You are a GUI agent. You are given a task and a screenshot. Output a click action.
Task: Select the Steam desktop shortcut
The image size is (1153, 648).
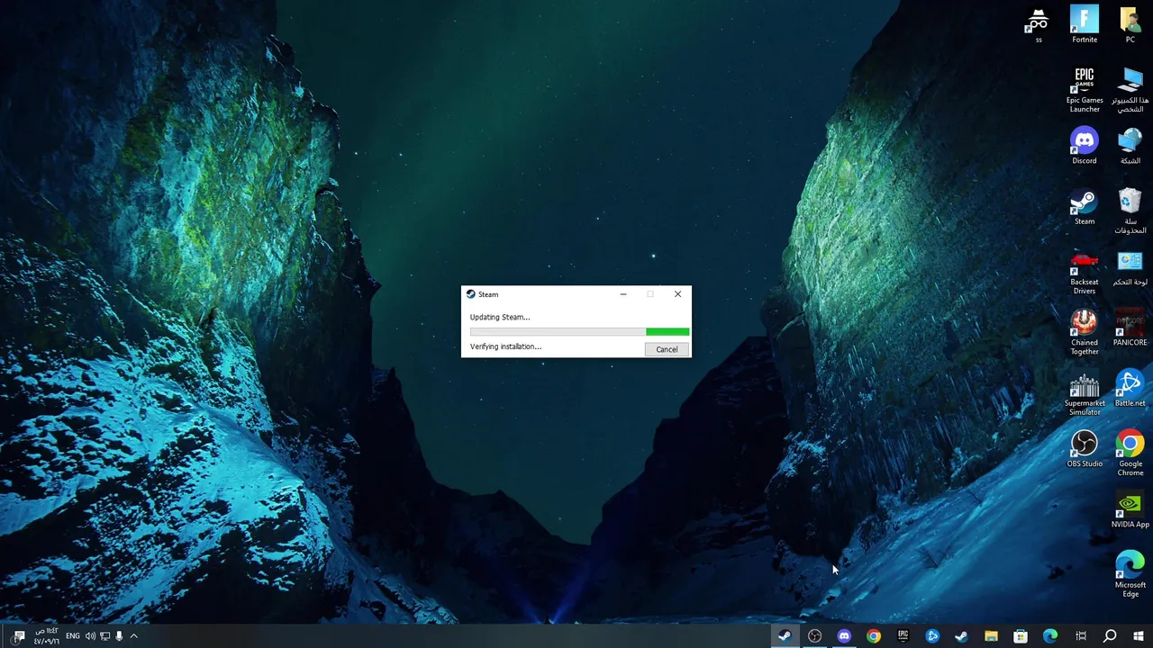pyautogui.click(x=1085, y=207)
